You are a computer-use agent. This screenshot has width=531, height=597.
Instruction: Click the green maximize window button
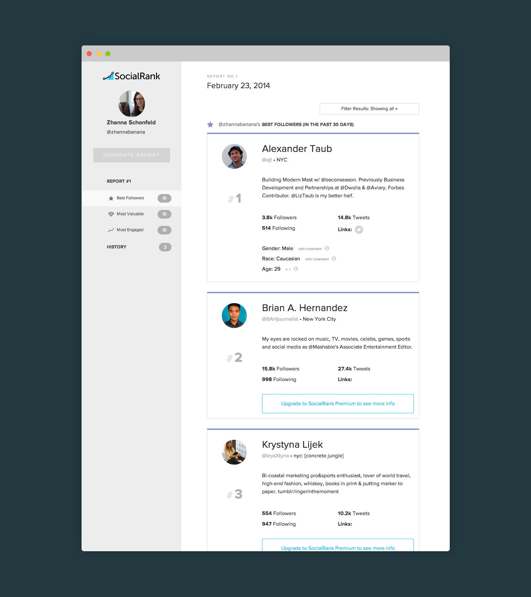108,54
